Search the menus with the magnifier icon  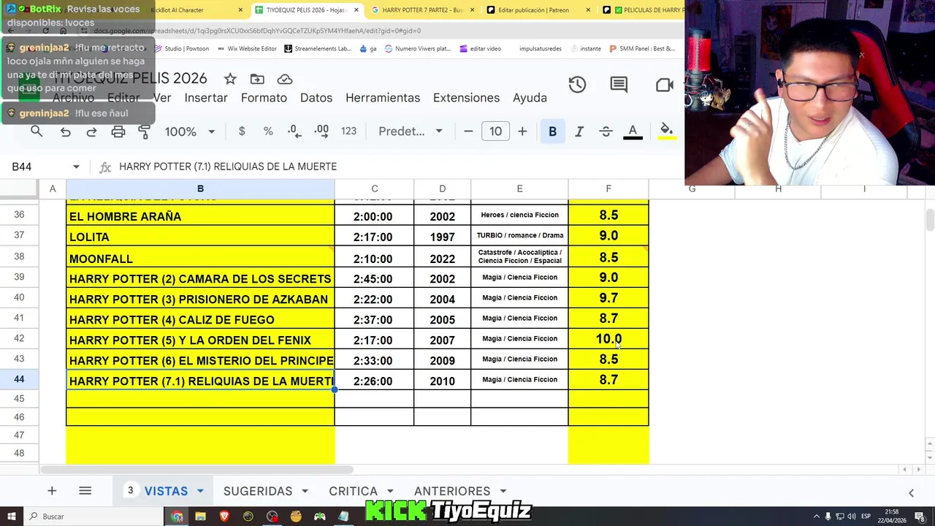[37, 131]
